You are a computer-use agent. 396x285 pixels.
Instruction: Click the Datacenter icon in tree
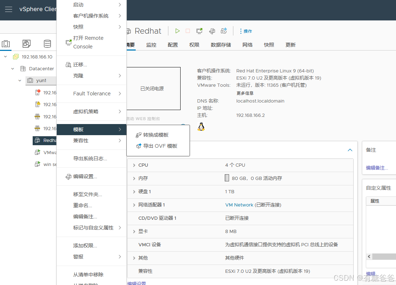[23, 68]
